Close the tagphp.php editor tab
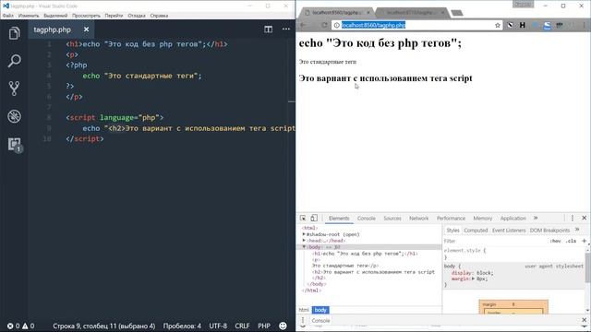591x332 pixels. (86, 30)
